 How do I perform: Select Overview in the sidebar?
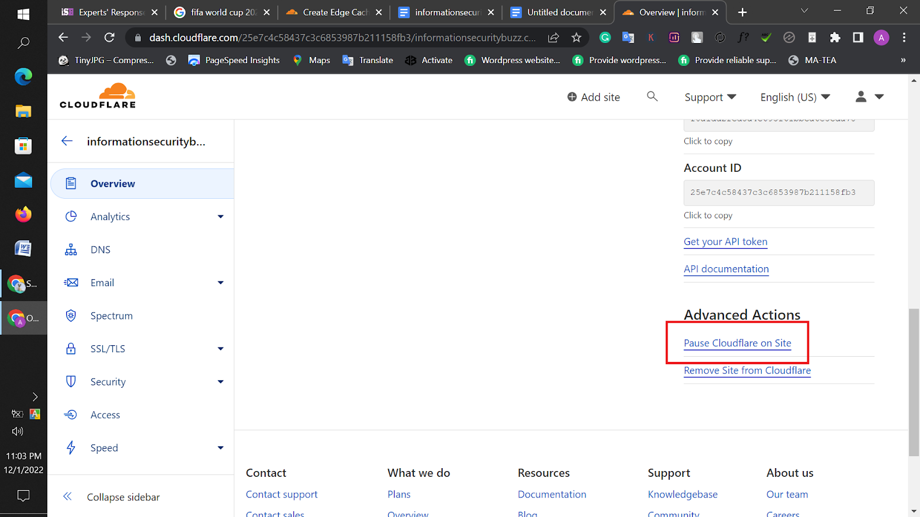142,184
